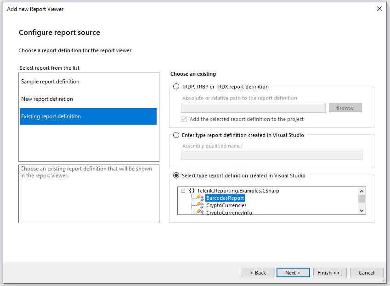Go Back to the previous step
390x286 pixels.
258,272
